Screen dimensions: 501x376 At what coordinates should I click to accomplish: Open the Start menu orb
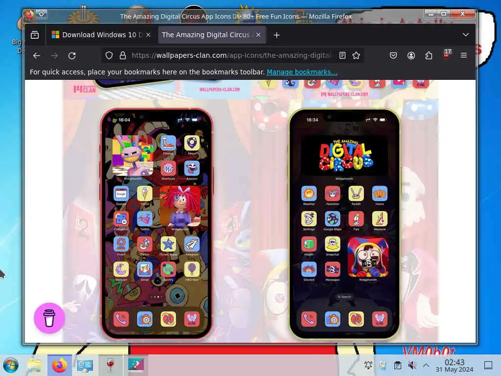(x=11, y=365)
